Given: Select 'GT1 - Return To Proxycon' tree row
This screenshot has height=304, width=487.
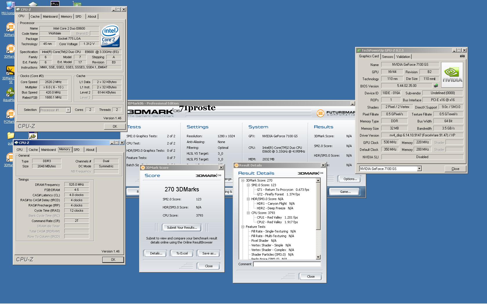Looking at the screenshot, I should tap(283, 190).
